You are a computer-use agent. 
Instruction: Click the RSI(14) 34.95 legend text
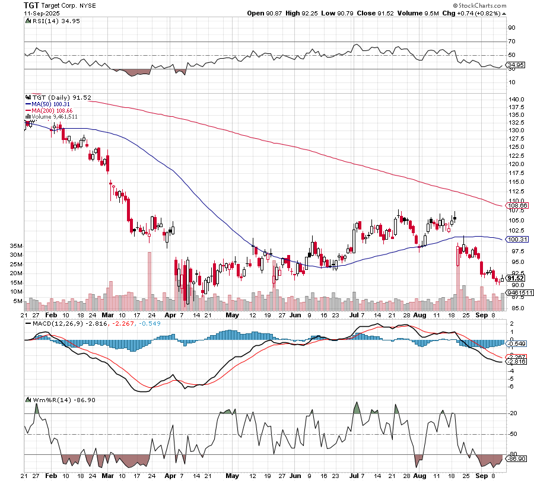(x=56, y=21)
